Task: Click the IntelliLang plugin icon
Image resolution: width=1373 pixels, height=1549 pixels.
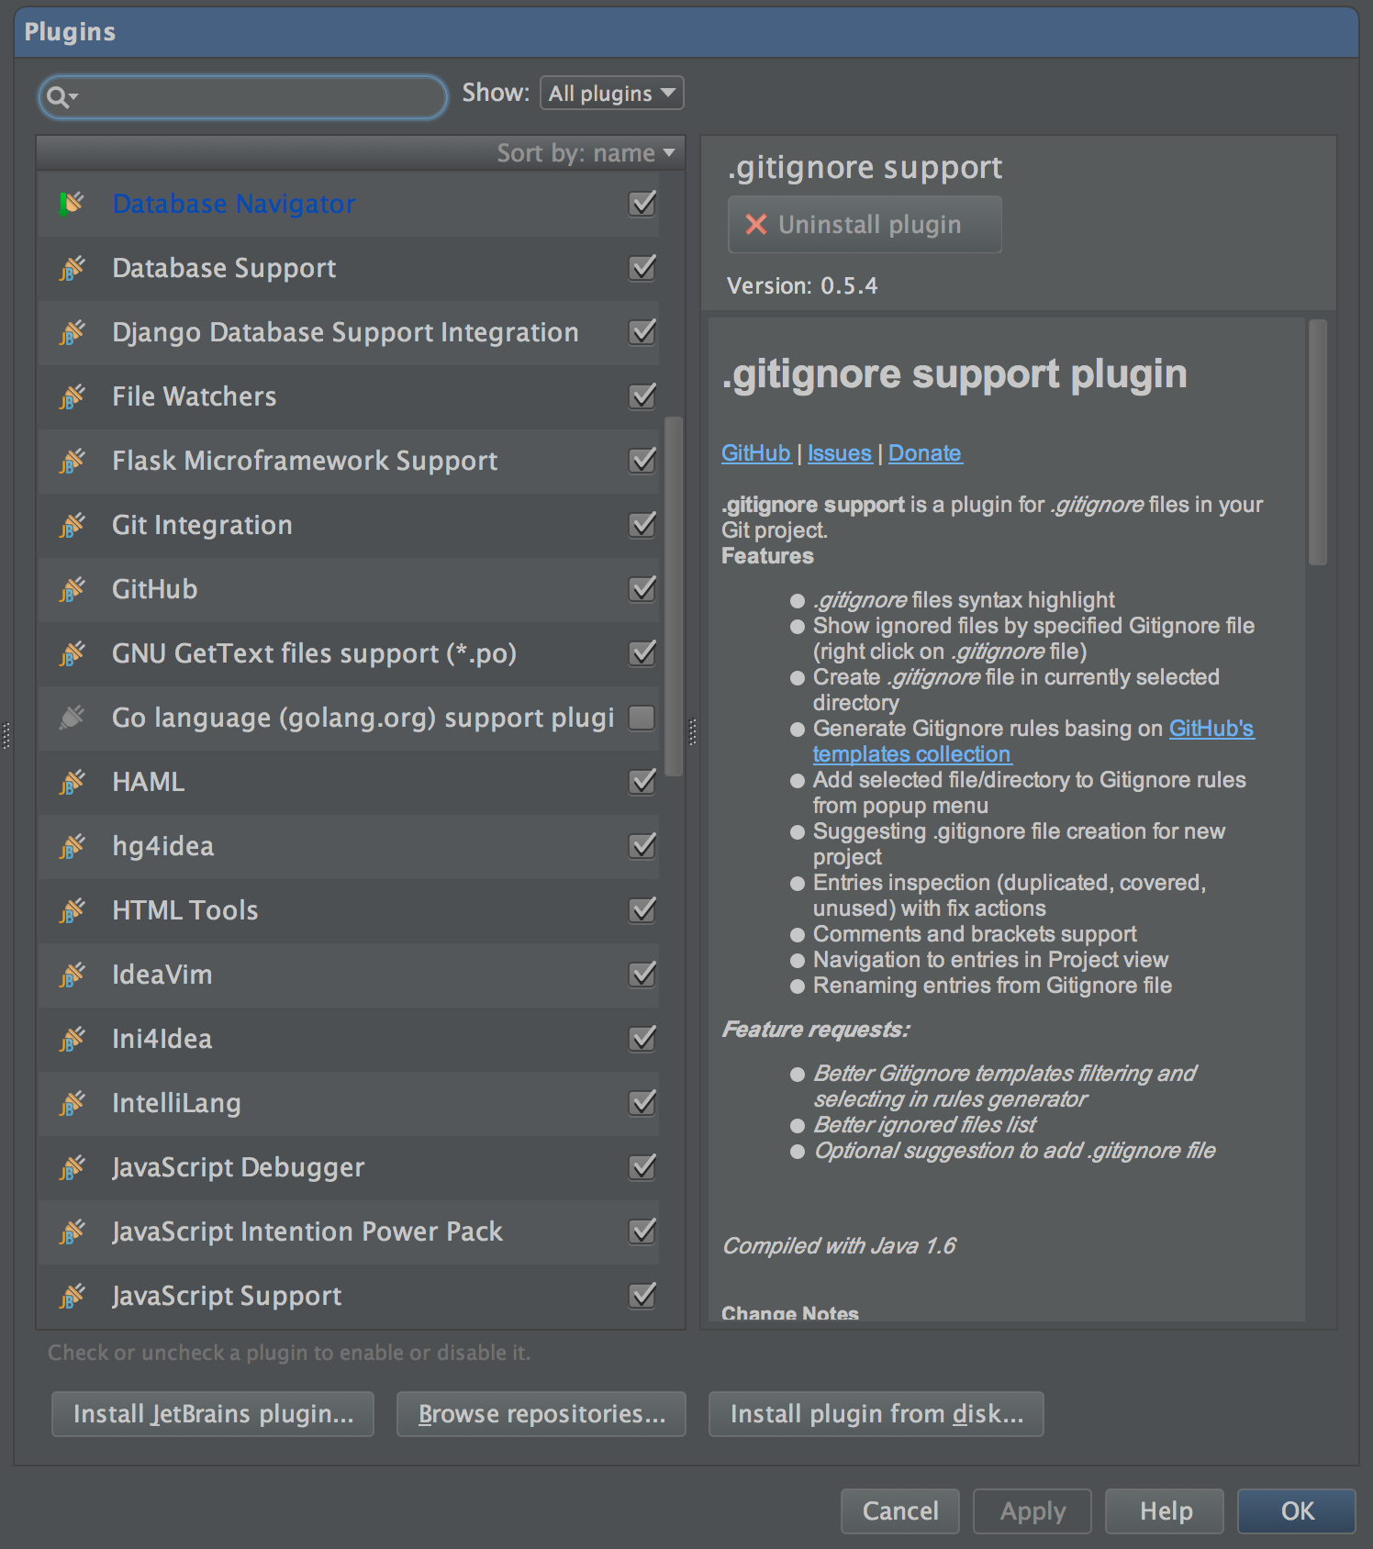Action: click(x=73, y=1103)
